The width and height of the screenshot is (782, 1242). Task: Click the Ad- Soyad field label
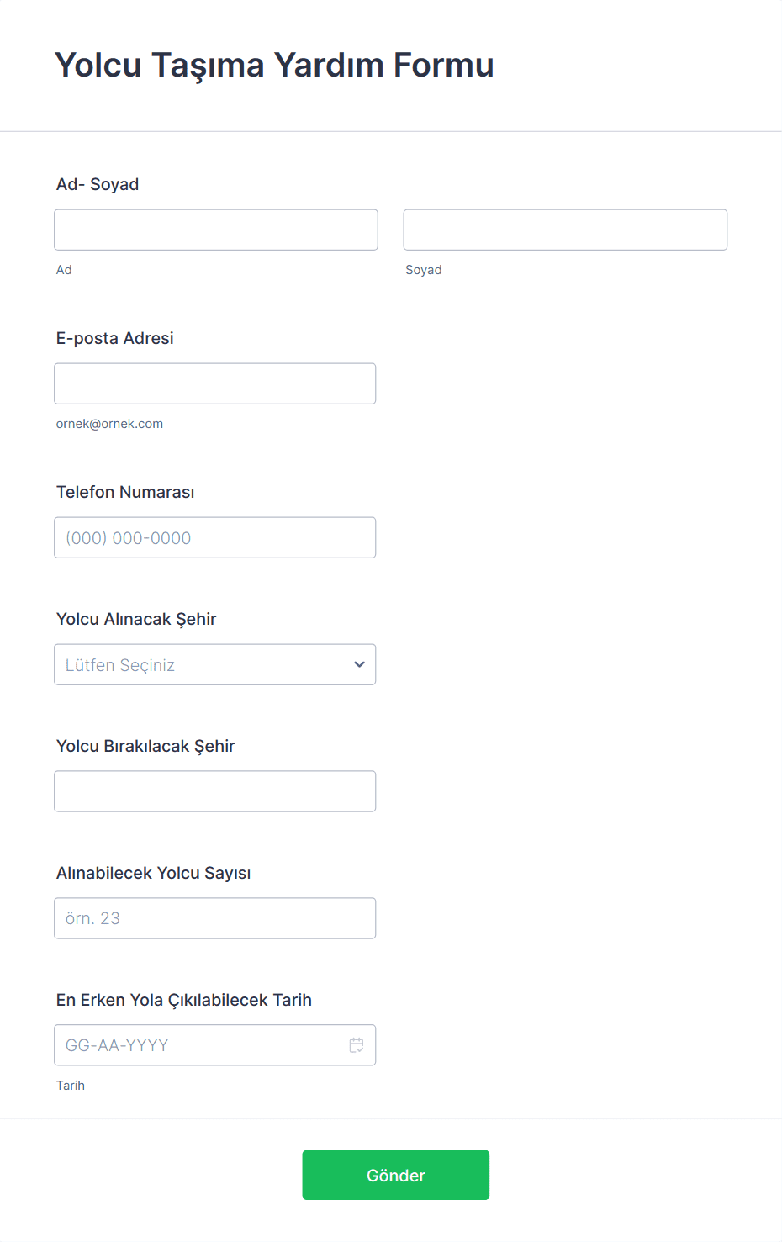pyautogui.click(x=98, y=184)
